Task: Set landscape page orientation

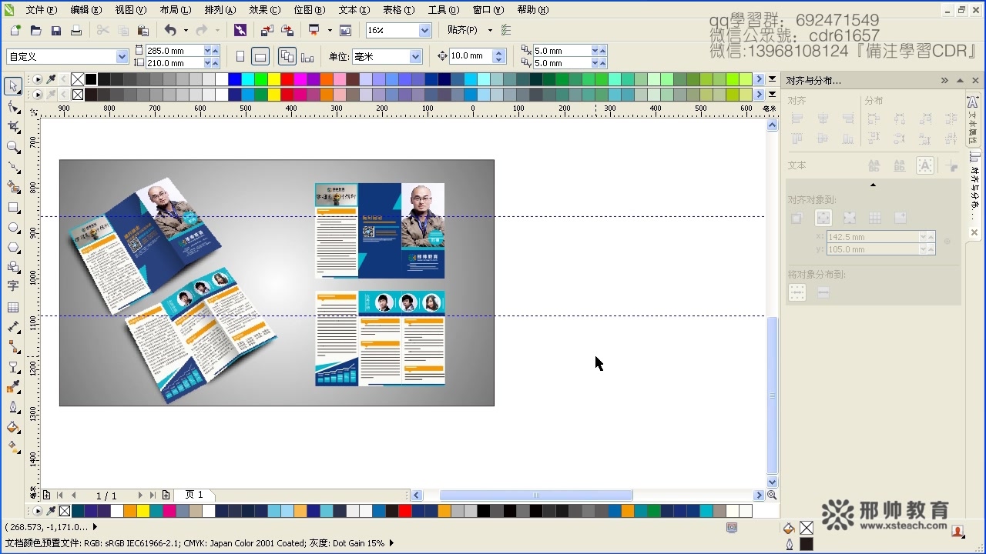Action: coord(260,56)
